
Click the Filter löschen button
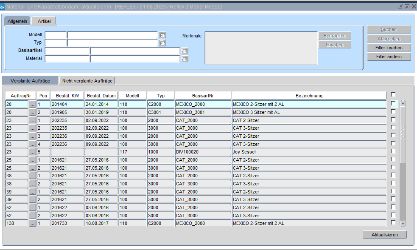pyautogui.click(x=389, y=48)
